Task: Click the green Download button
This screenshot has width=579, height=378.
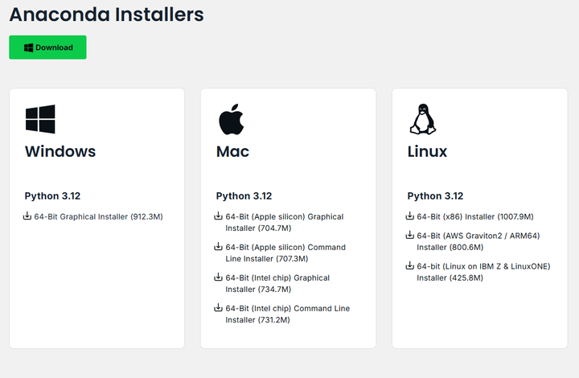Action: (x=47, y=47)
